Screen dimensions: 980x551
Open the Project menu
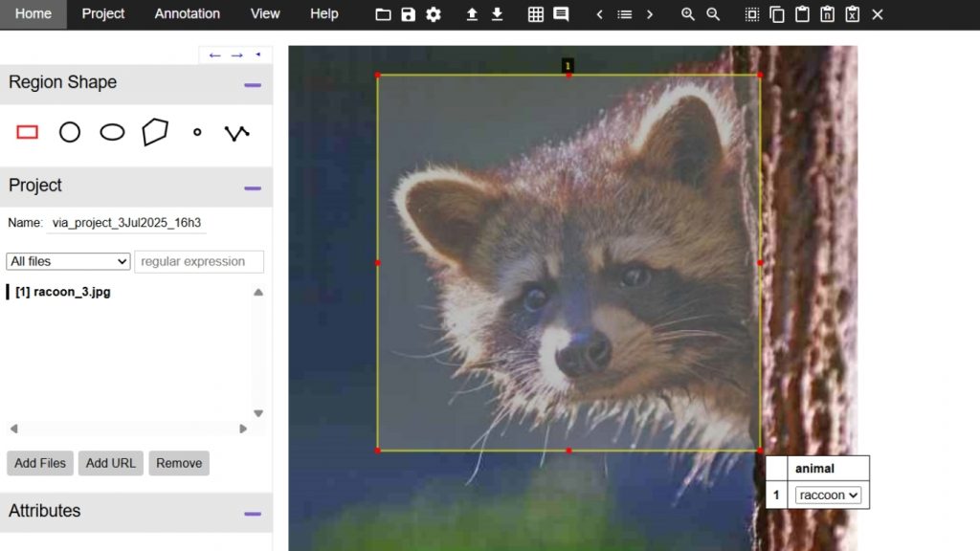tap(103, 13)
